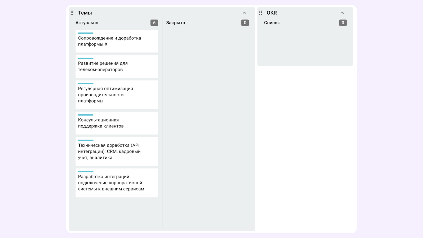
Task: Open card Консультационная поддержка клиентов
Action: pos(117,123)
